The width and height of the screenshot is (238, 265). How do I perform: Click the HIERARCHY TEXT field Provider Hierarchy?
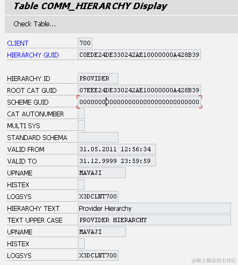pyautogui.click(x=154, y=208)
